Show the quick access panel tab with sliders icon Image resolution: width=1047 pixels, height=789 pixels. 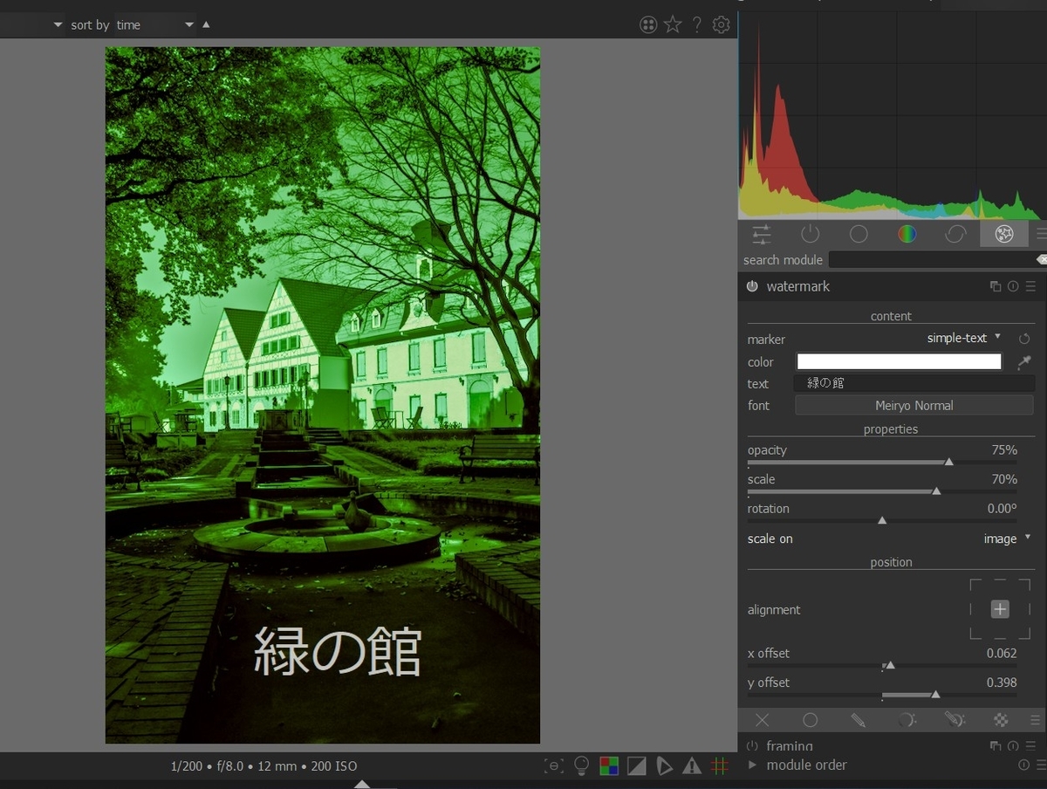[762, 234]
